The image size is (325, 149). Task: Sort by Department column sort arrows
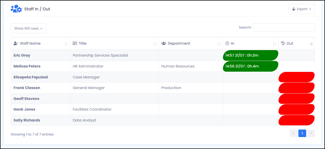pos(219,44)
